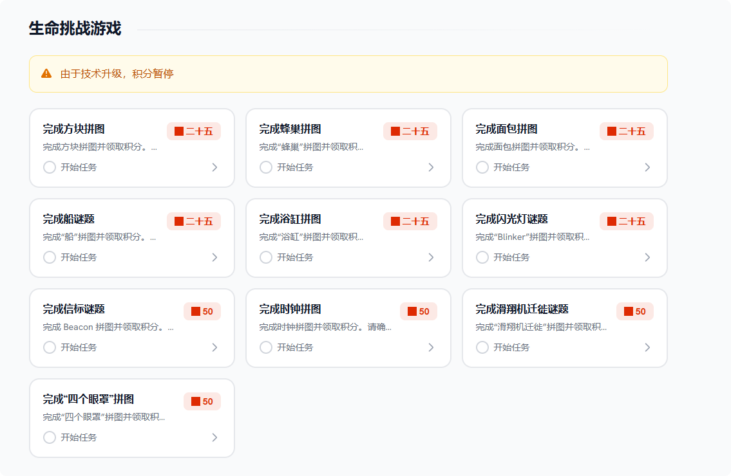The image size is (731, 476).
Task: Expand the chevron on 完成“四个眼罩”拼图 card
Action: (214, 437)
